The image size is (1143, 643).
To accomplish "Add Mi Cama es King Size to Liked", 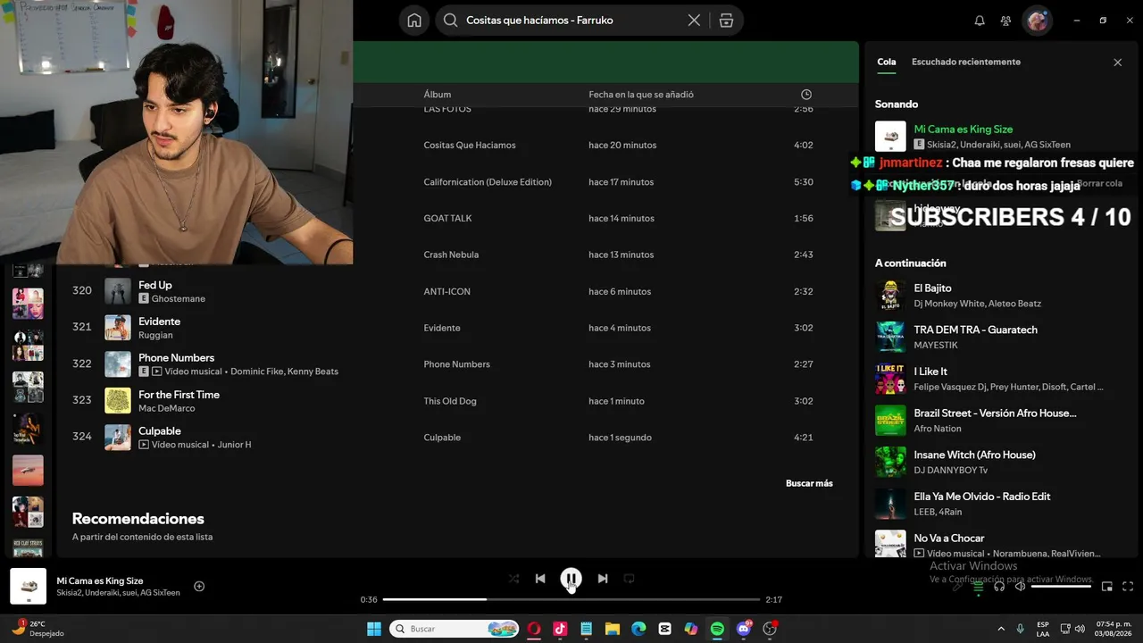I will [x=199, y=587].
